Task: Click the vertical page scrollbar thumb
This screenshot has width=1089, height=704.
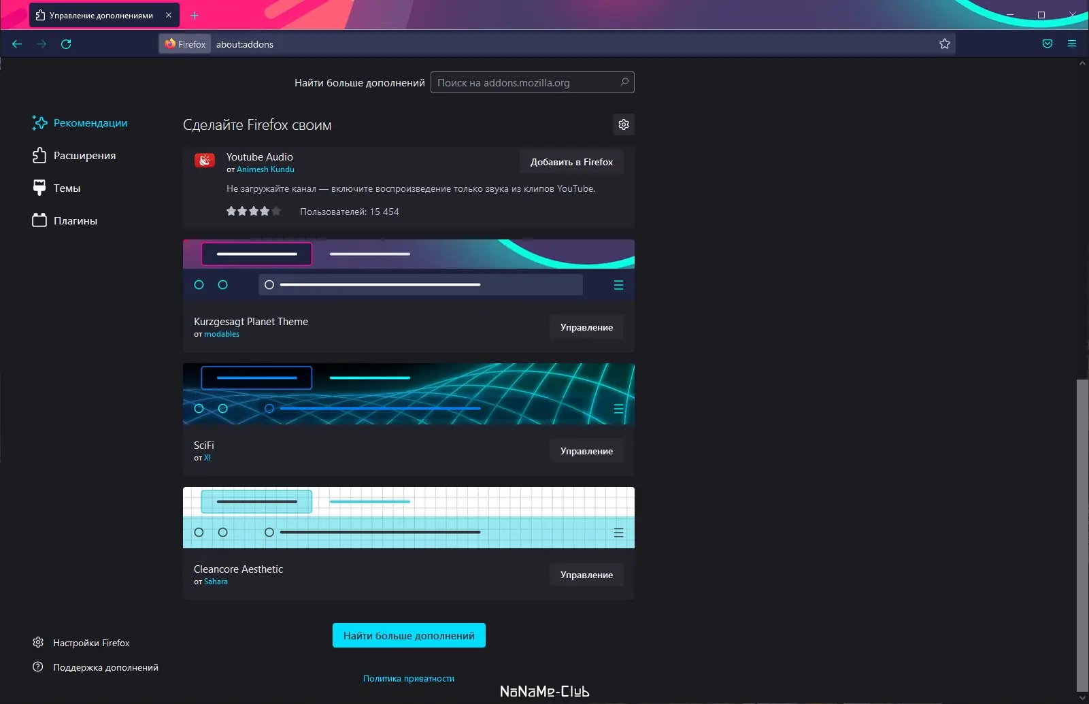Action: click(1082, 535)
